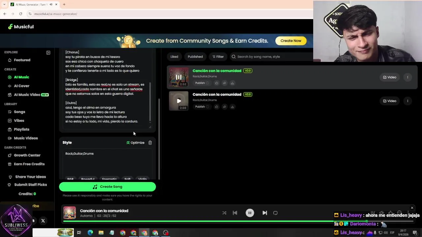Open a new browser tab

[64, 5]
